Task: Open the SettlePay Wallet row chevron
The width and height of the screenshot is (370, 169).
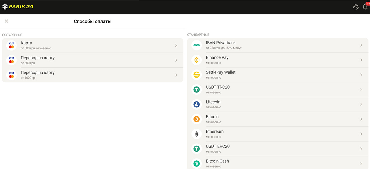Action: tap(361, 75)
